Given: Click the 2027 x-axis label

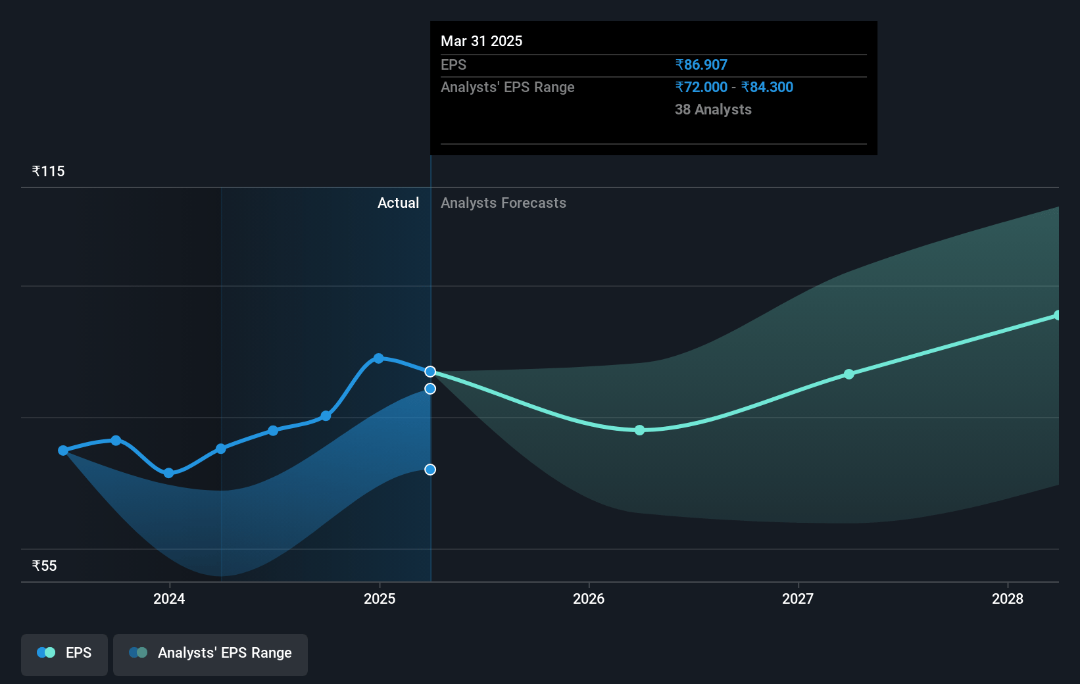Looking at the screenshot, I should tap(798, 598).
